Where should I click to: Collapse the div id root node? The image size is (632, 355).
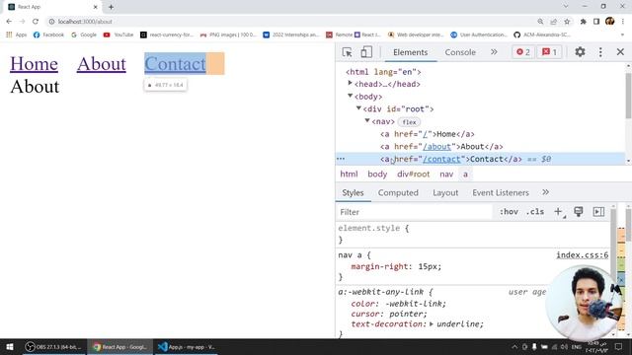(358, 108)
